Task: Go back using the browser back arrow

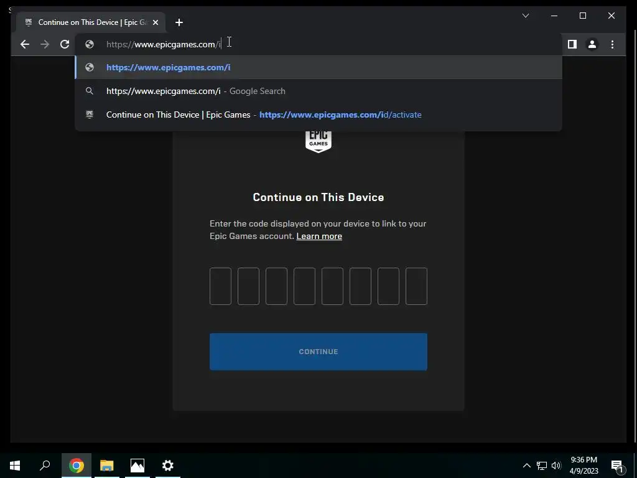Action: tap(25, 44)
